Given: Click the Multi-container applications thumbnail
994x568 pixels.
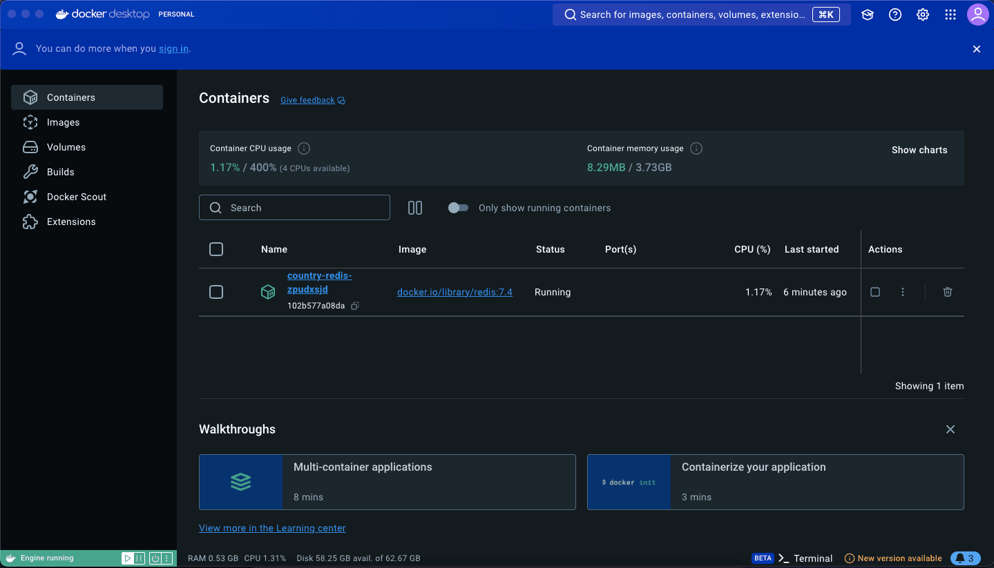Looking at the screenshot, I should point(241,482).
